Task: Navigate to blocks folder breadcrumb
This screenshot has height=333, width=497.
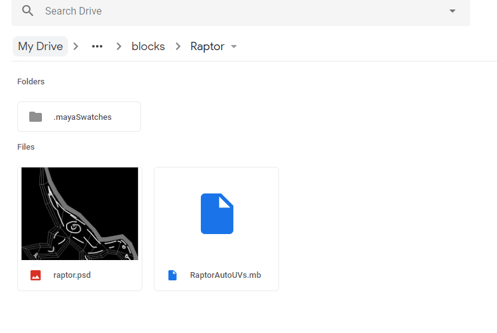Action: pos(148,46)
